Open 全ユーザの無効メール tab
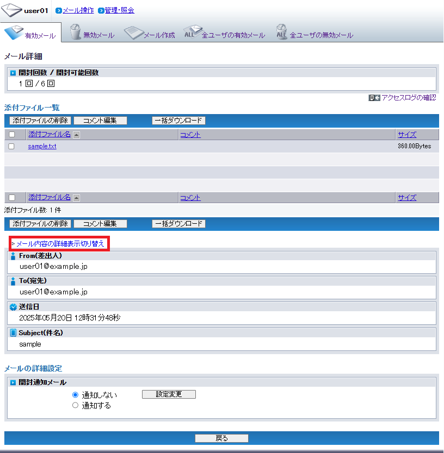Image resolution: width=444 pixels, height=453 pixels. click(314, 34)
